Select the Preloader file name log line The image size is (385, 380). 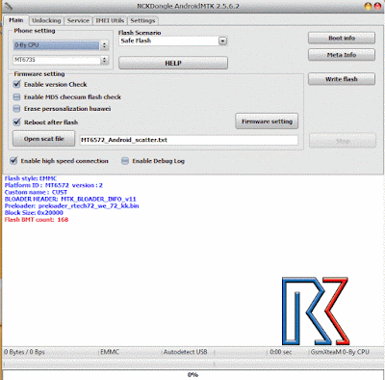coord(72,205)
